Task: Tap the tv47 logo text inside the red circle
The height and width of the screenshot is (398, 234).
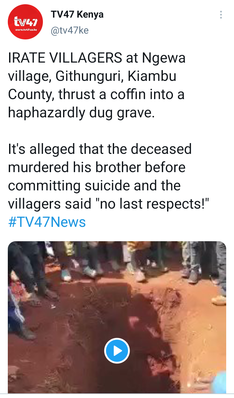Action: (25, 22)
